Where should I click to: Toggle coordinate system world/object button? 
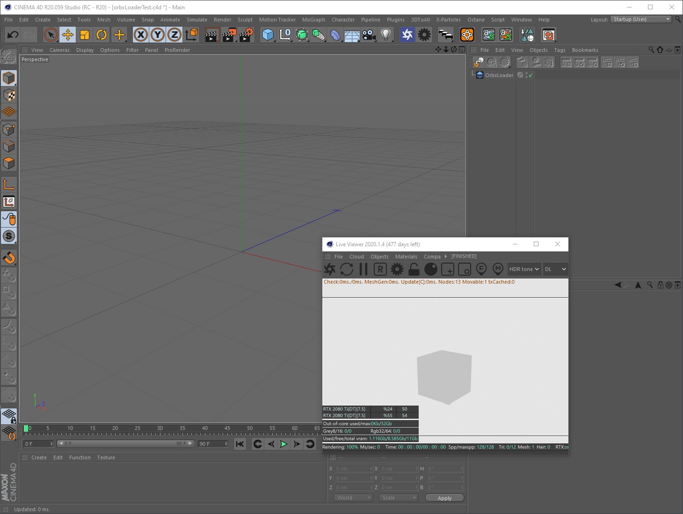192,35
